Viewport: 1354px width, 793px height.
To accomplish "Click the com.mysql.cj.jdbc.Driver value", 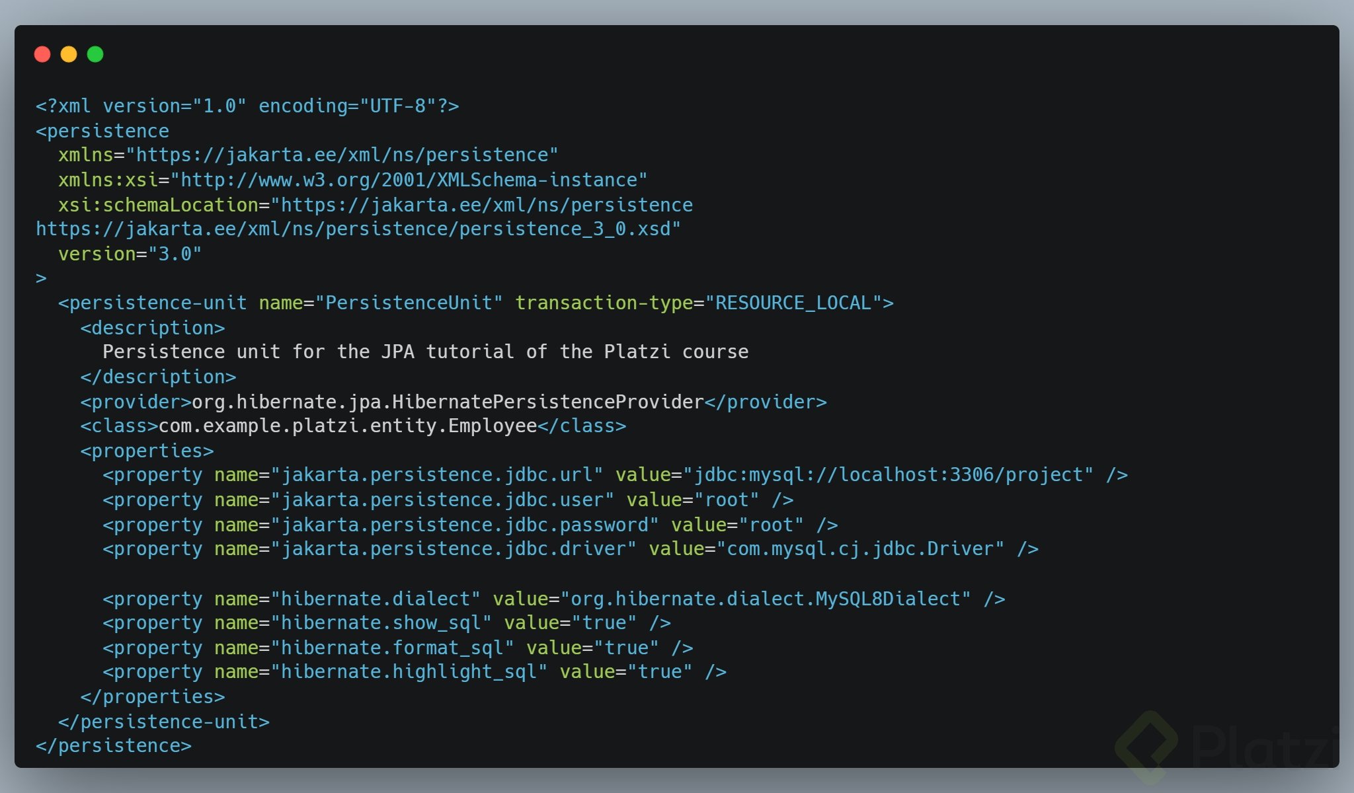I will click(x=860, y=549).
